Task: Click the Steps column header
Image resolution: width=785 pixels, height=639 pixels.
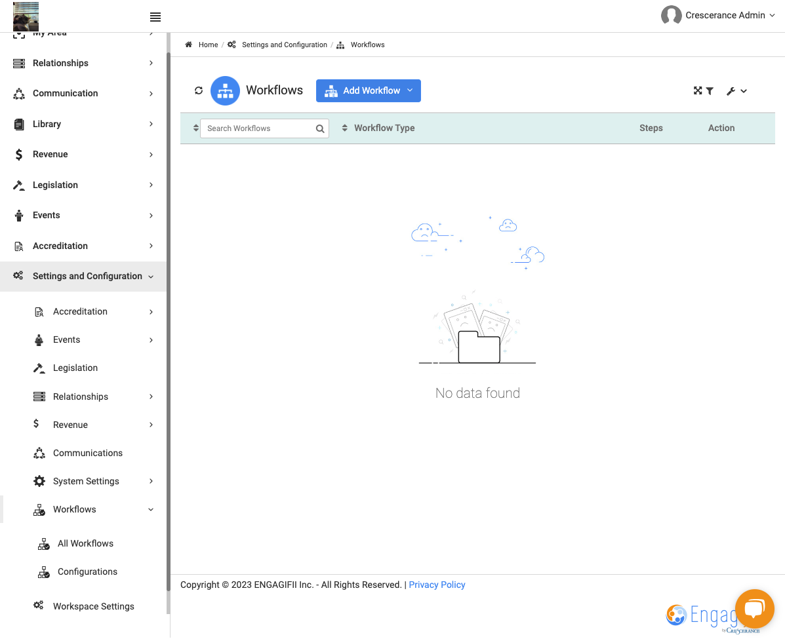Action: [x=651, y=128]
